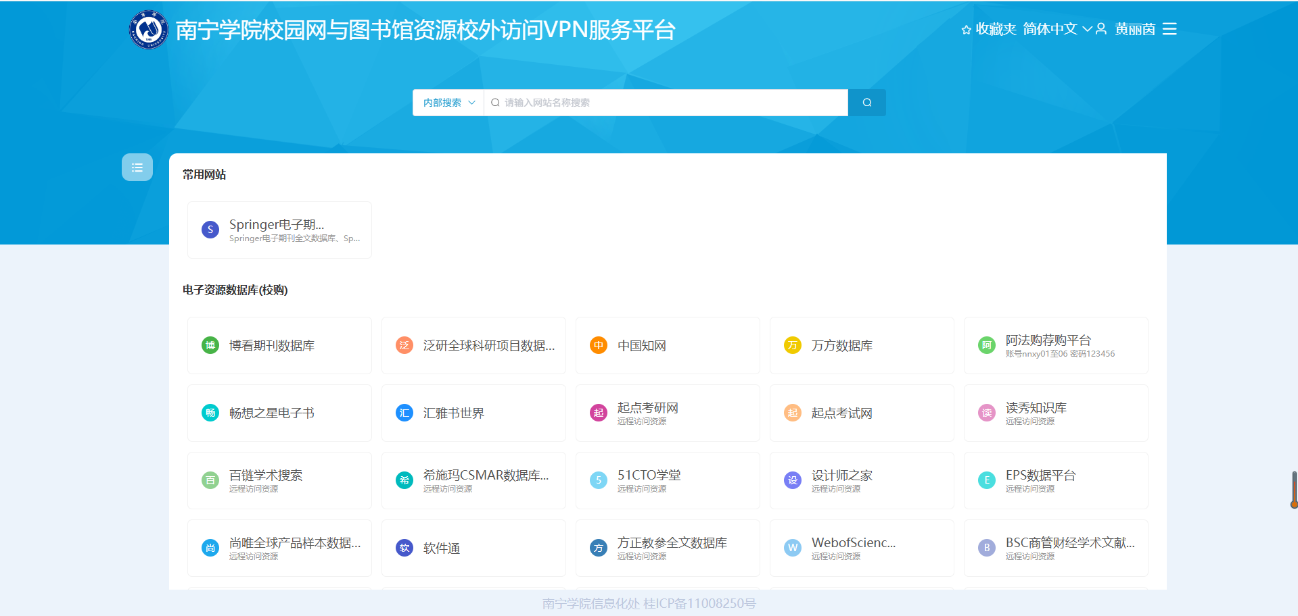The height and width of the screenshot is (616, 1298).
Task: Open BSC商管财经学术文献 link
Action: coord(1071,542)
